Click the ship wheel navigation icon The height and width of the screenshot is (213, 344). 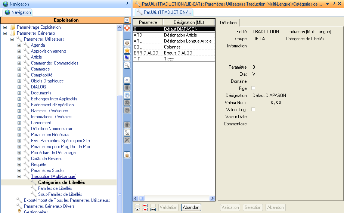tap(127, 43)
